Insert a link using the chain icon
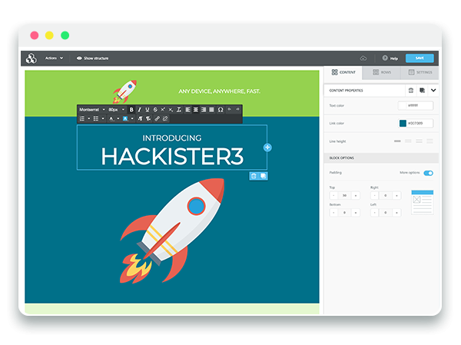 [157, 118]
